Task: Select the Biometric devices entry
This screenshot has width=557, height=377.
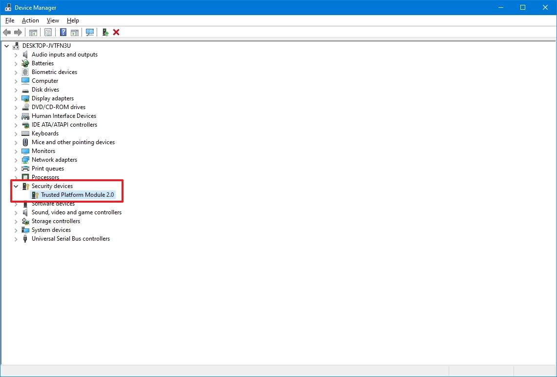Action: pyautogui.click(x=54, y=72)
